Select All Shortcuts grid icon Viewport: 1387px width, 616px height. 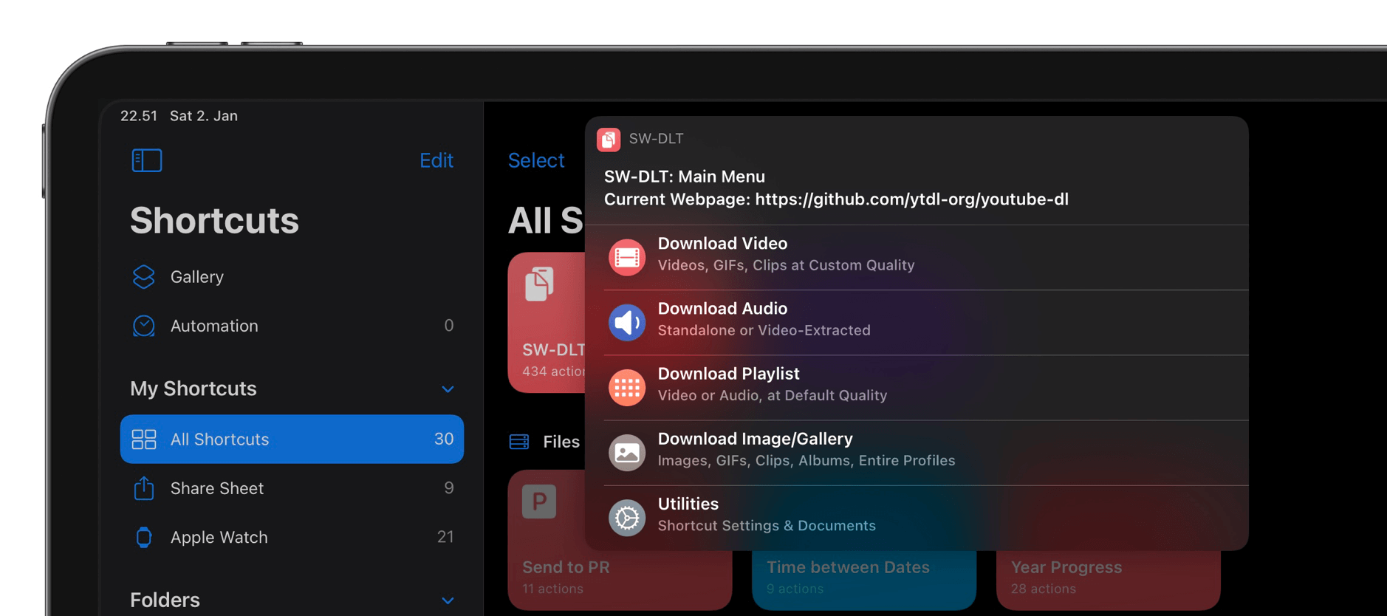tap(143, 439)
